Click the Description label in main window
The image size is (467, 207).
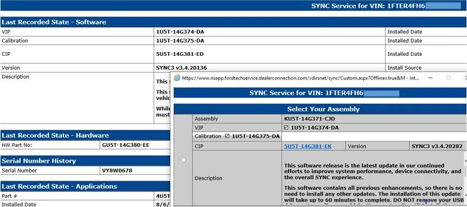tap(16, 77)
